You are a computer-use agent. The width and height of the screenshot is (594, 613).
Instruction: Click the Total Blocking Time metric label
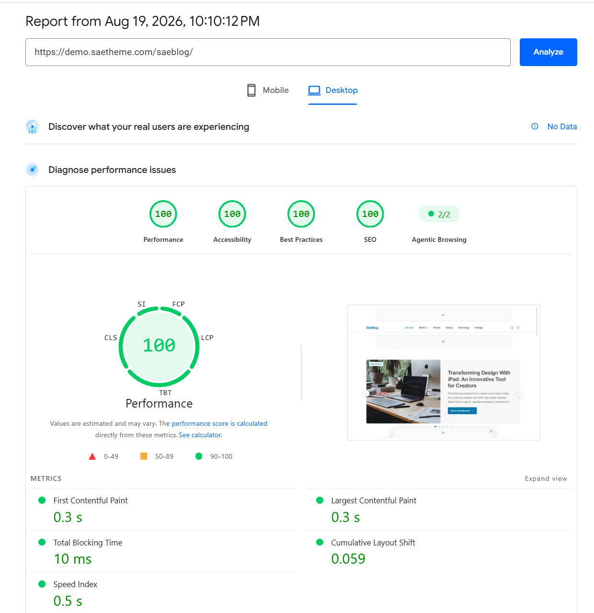coord(88,543)
